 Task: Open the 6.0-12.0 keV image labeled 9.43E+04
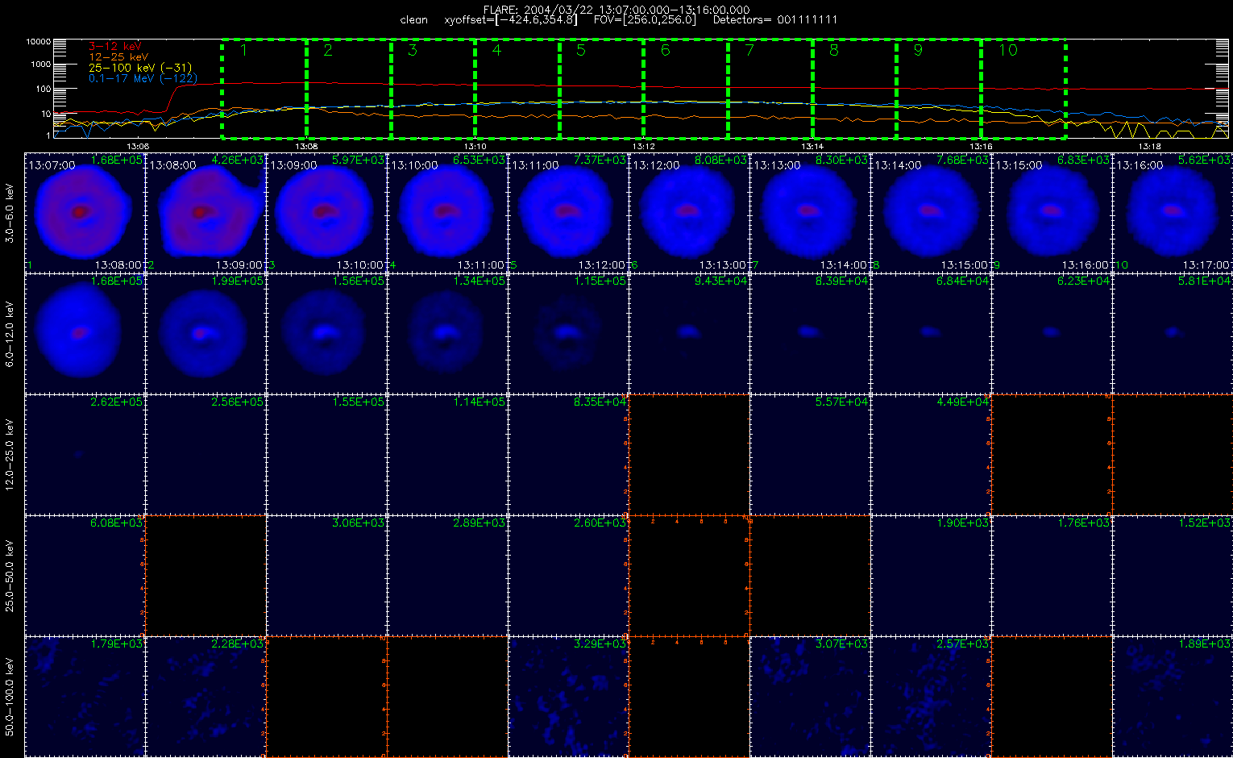[690, 333]
